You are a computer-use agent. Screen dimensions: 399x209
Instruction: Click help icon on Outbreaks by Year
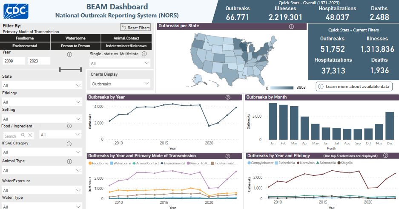(x=228, y=97)
